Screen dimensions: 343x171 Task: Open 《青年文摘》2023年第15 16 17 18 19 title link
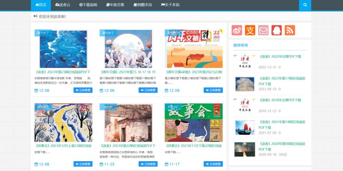click(128, 72)
